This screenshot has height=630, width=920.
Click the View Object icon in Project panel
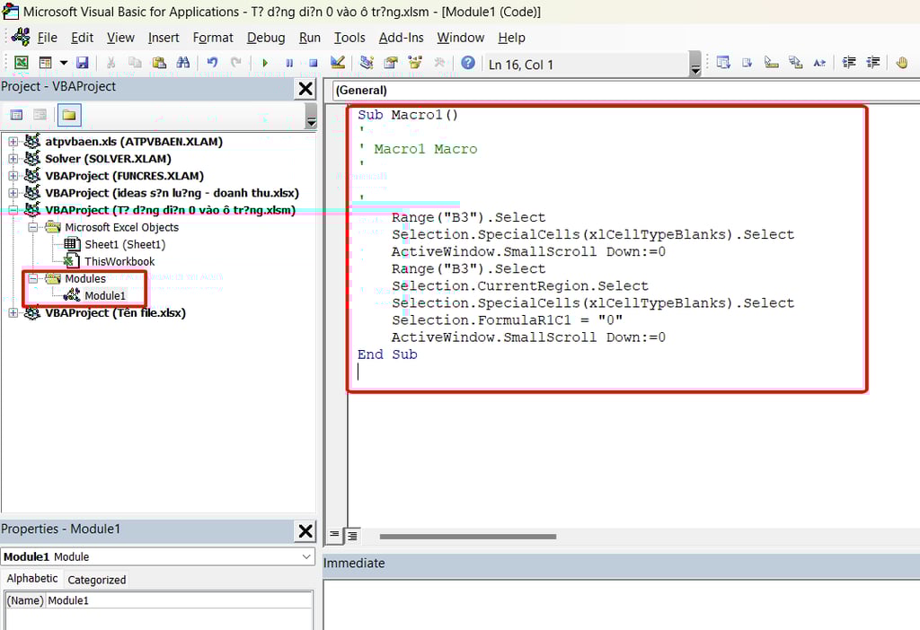tap(40, 115)
